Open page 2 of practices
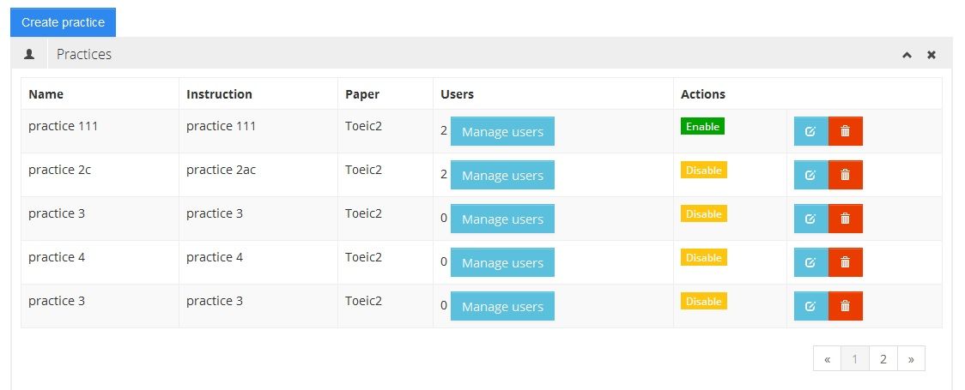 click(883, 359)
